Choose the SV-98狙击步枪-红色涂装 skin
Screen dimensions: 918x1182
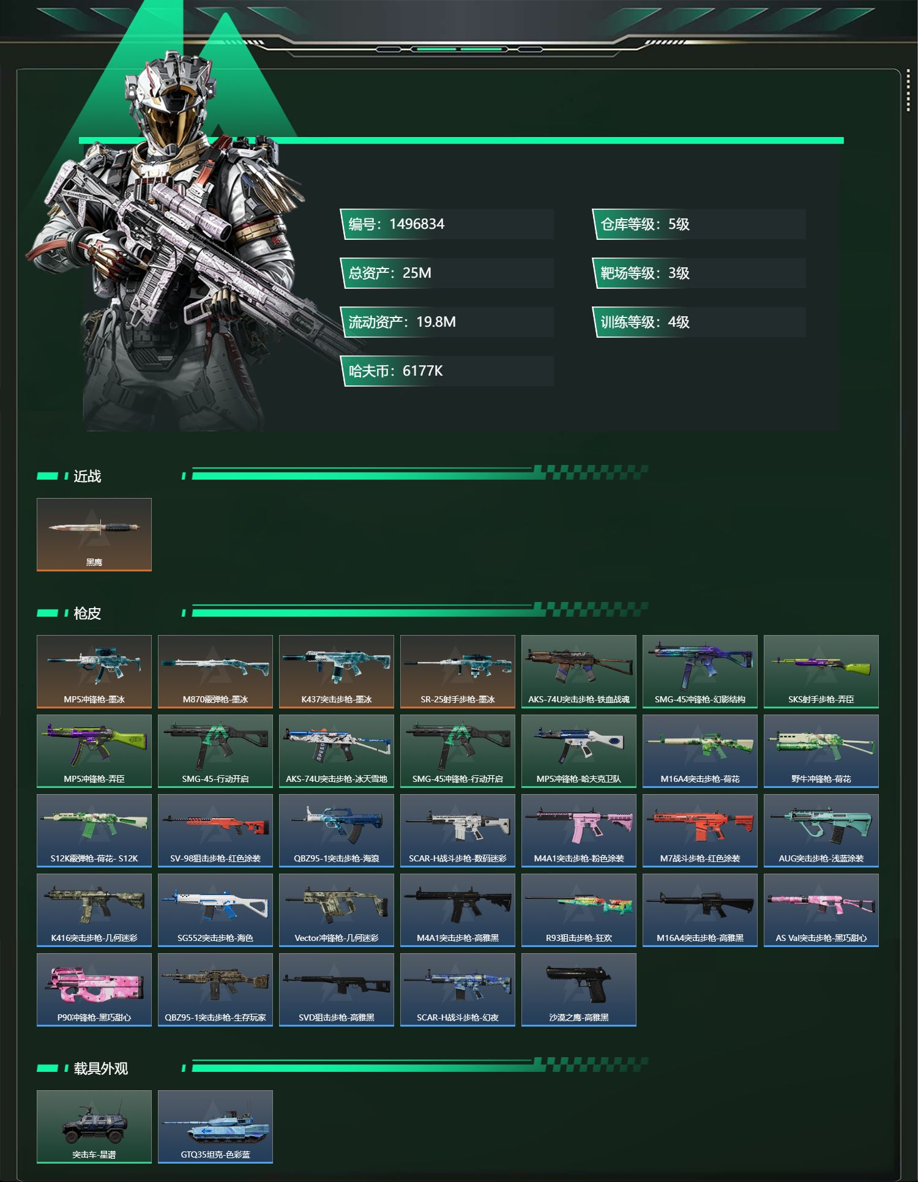(215, 831)
